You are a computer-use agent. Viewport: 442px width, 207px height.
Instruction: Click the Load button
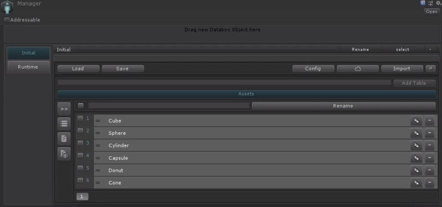point(78,68)
